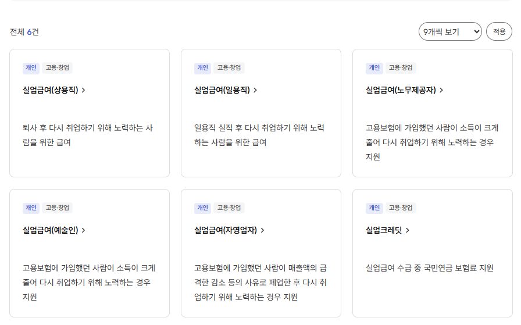Click the 고용·창업 tag on 실업급여(일용직) card
The image size is (521, 325).
(229, 67)
